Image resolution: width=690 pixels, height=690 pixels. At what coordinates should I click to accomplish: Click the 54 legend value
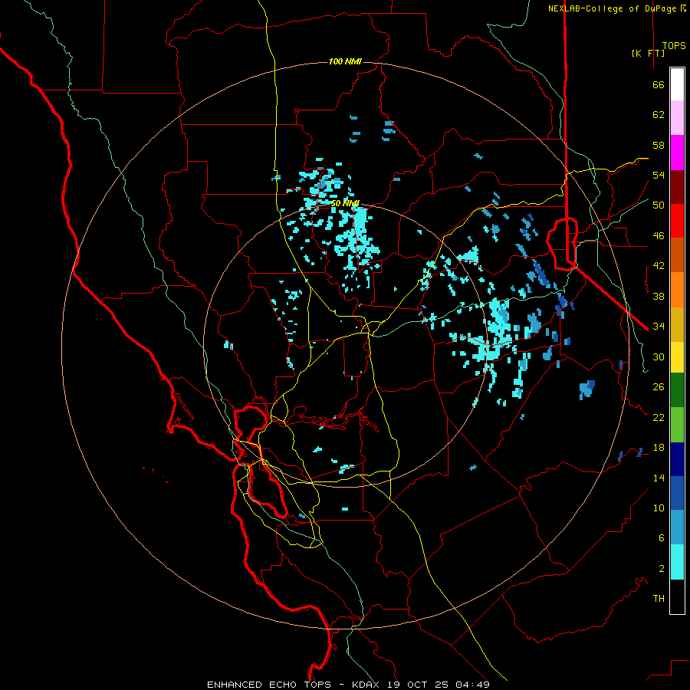coord(659,175)
